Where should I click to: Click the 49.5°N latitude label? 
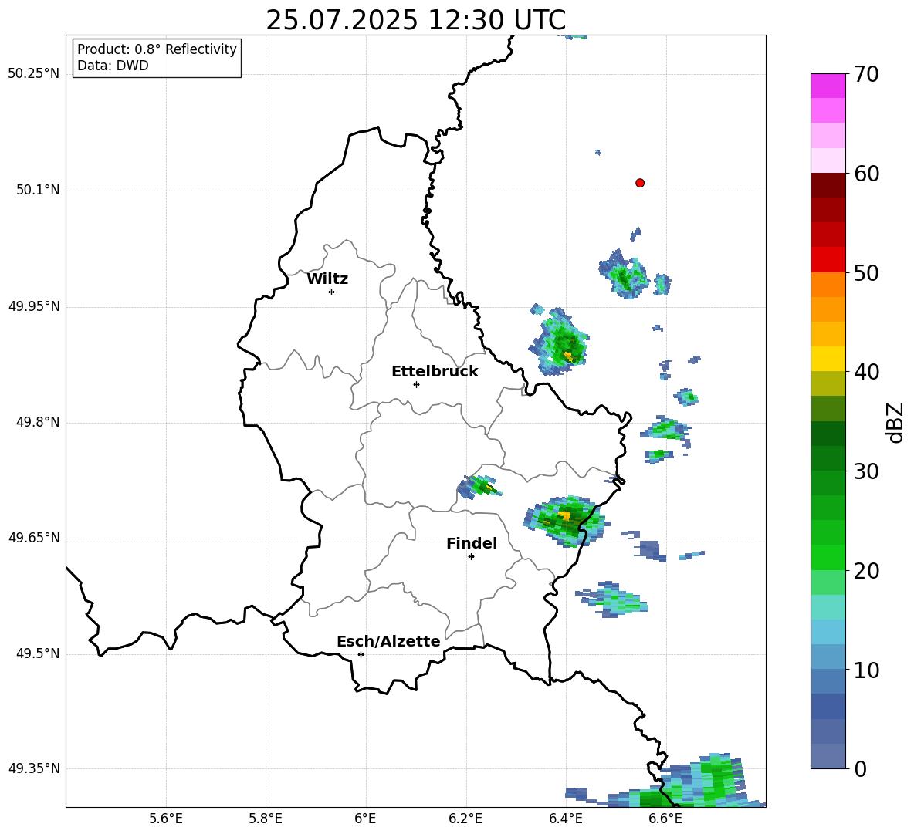click(x=38, y=653)
